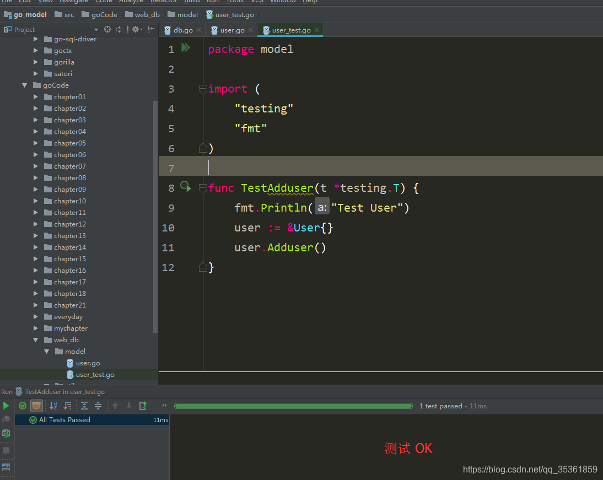The image size is (603, 480).
Task: Toggle breadcrumbs gutter fold marker on line 3
Action: click(x=203, y=88)
